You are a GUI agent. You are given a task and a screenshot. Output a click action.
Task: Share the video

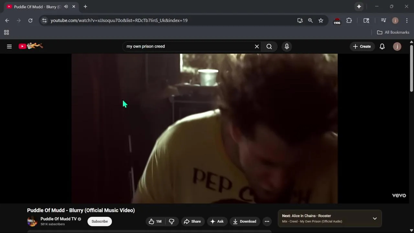tap(192, 221)
